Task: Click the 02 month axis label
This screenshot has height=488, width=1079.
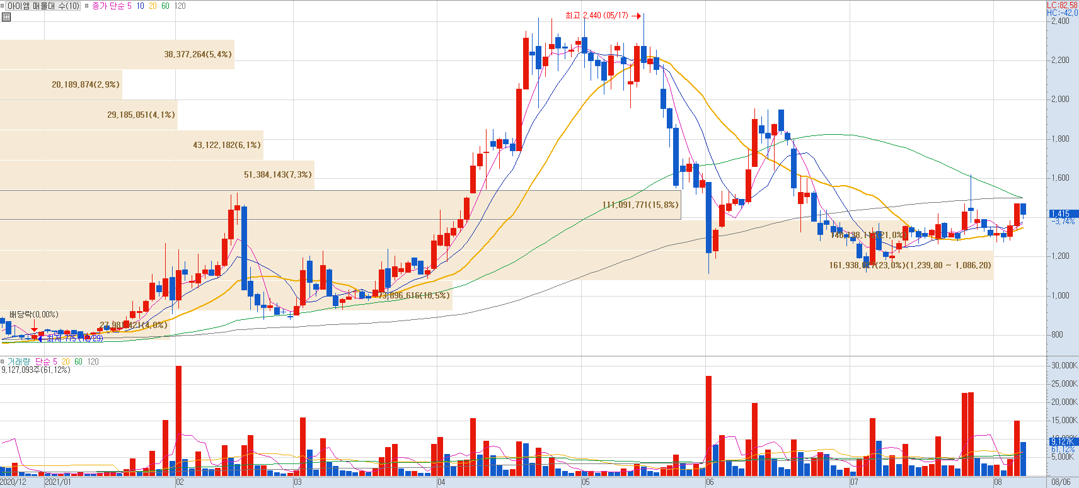Action: coord(180,482)
